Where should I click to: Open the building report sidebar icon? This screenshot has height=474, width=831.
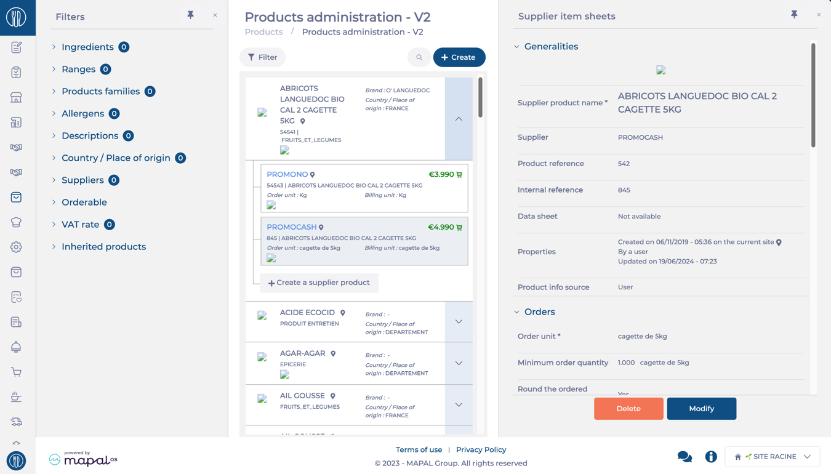coord(16,123)
